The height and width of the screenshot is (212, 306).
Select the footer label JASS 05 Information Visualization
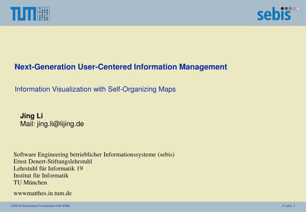(40, 206)
